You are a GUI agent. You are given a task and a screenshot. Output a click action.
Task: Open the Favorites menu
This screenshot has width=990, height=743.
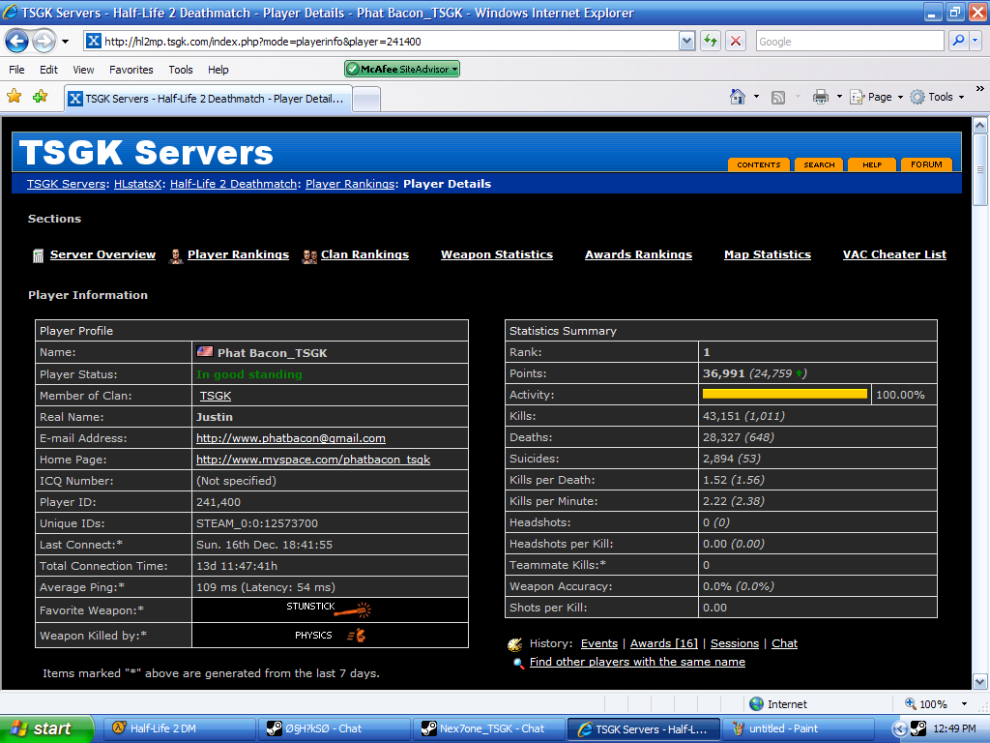tap(131, 70)
